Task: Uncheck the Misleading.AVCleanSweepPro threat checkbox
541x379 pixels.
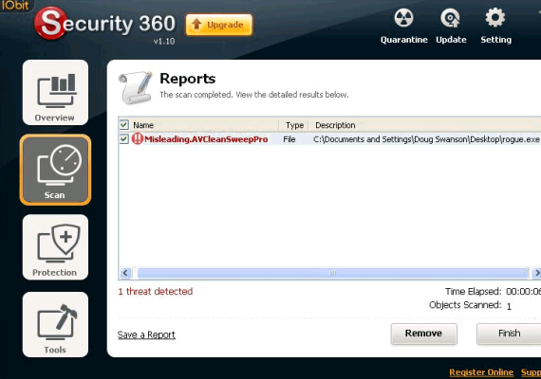Action: tap(124, 139)
